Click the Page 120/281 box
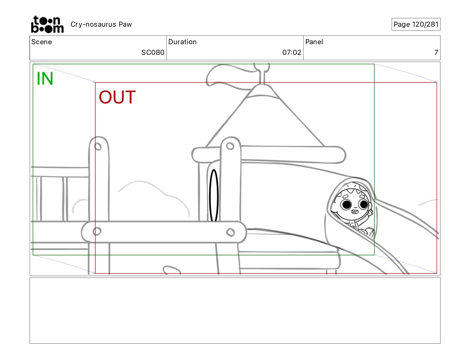470x363 pixels. [416, 24]
